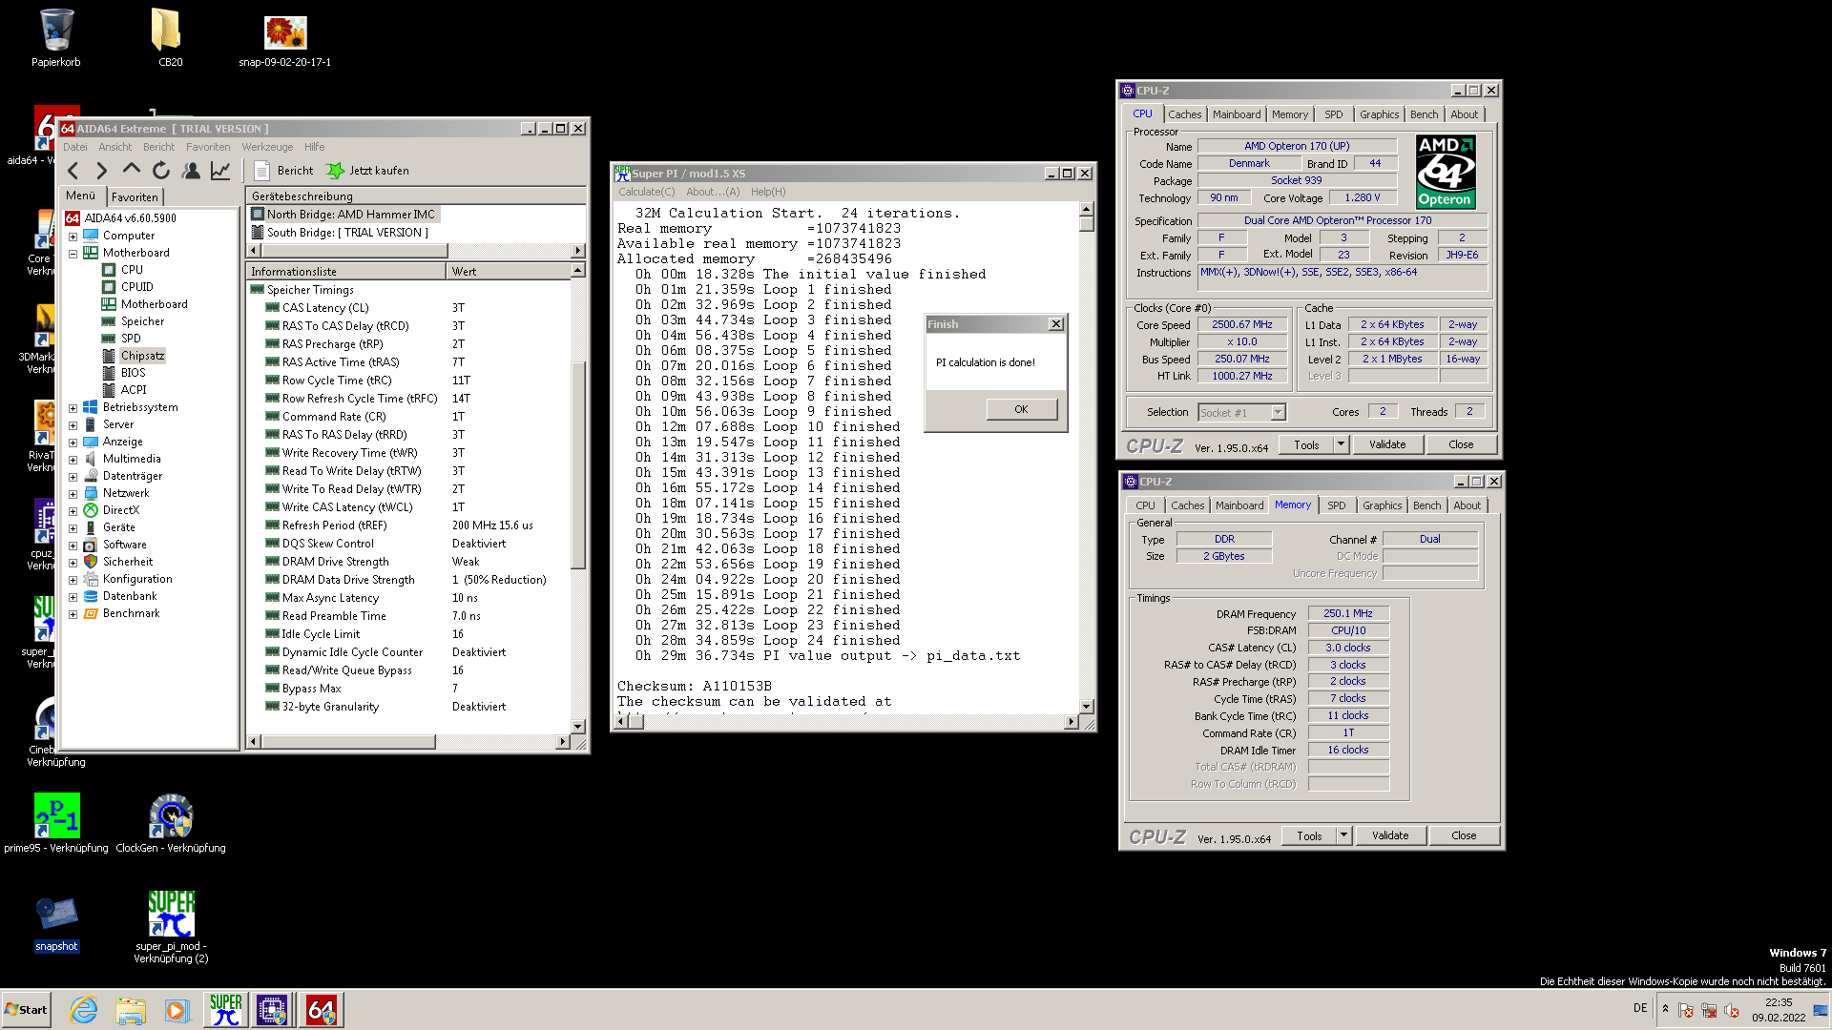Show hidden system tray icons arrow
This screenshot has height=1030, width=1832.
click(1665, 1009)
